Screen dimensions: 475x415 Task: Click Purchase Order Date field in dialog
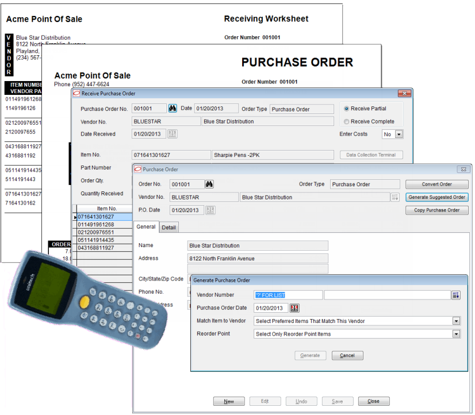270,308
